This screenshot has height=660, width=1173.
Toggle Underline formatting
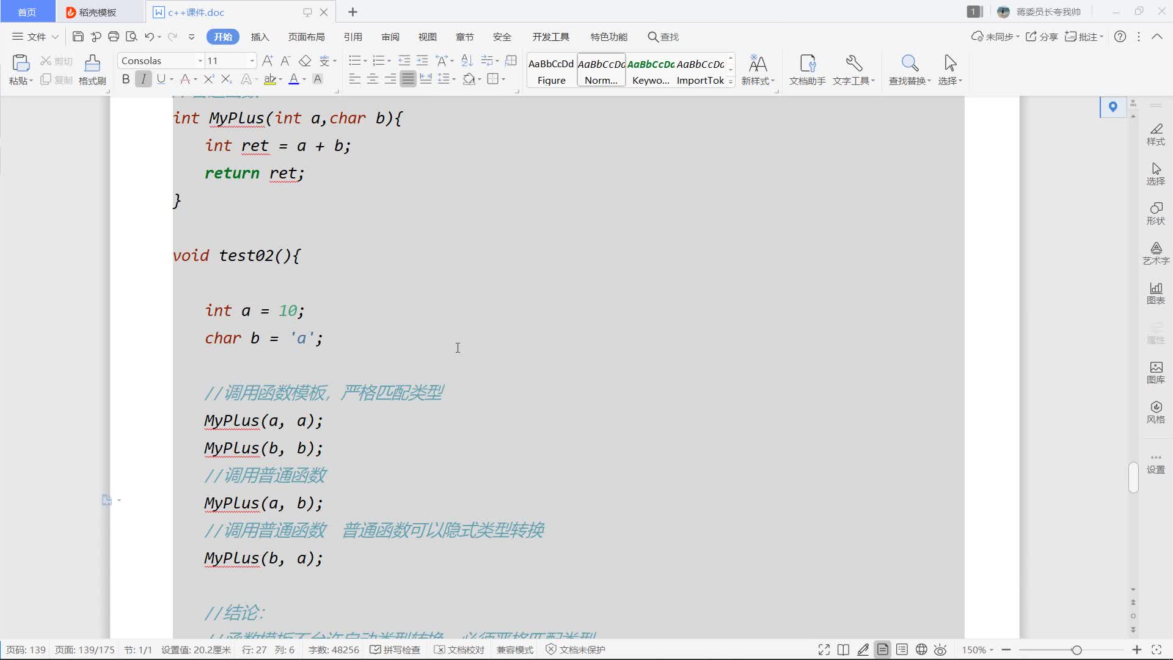(x=161, y=79)
